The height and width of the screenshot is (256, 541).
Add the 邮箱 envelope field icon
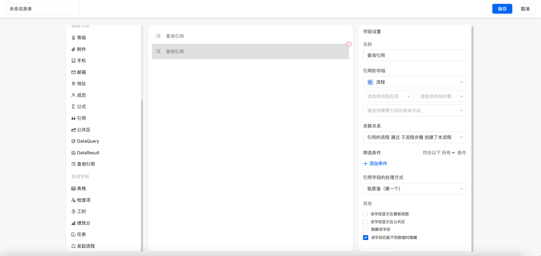pos(73,72)
